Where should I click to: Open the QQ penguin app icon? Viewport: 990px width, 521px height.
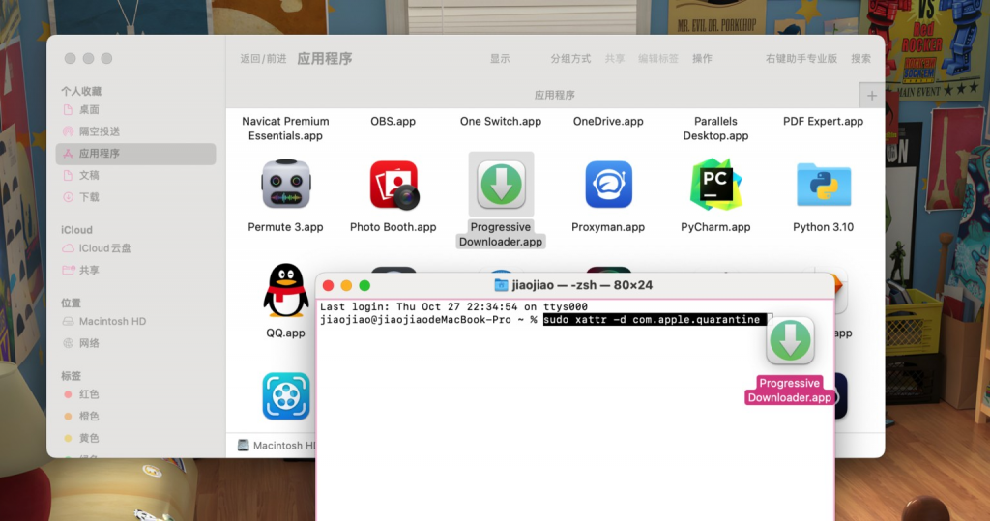point(285,290)
